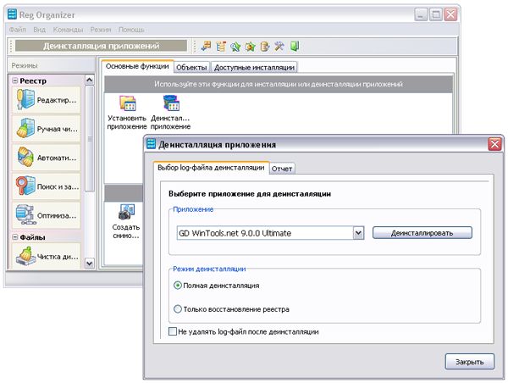The width and height of the screenshot is (508, 383).
Task: Switch to the Основные функции tab
Action: click(x=137, y=66)
